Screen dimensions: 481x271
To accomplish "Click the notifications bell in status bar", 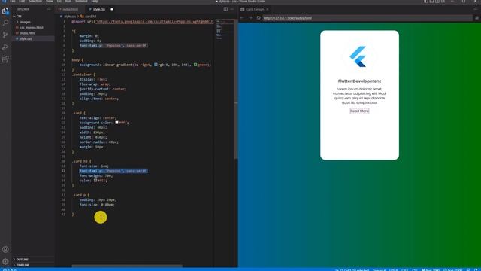I will (x=476, y=269).
